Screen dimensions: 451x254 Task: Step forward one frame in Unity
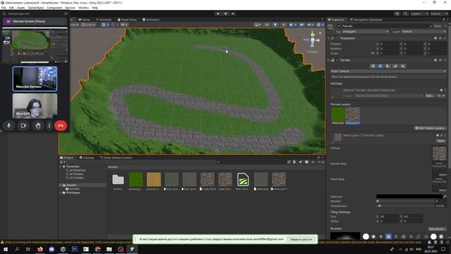coord(233,13)
